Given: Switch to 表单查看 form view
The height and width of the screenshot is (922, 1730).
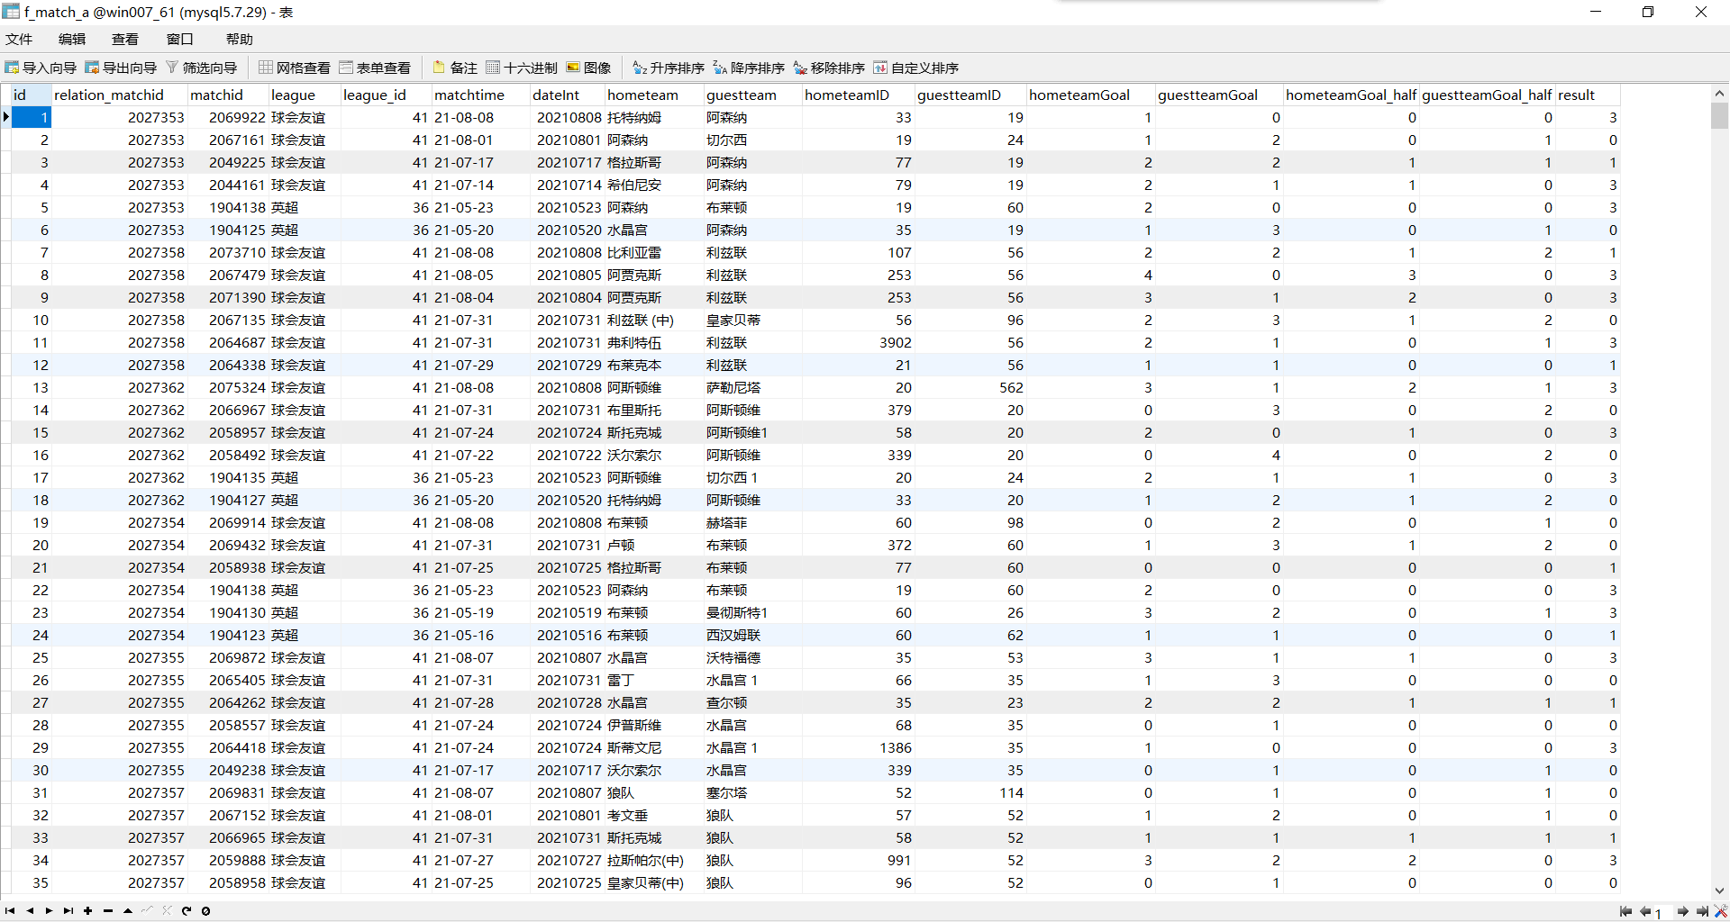Looking at the screenshot, I should tap(375, 68).
